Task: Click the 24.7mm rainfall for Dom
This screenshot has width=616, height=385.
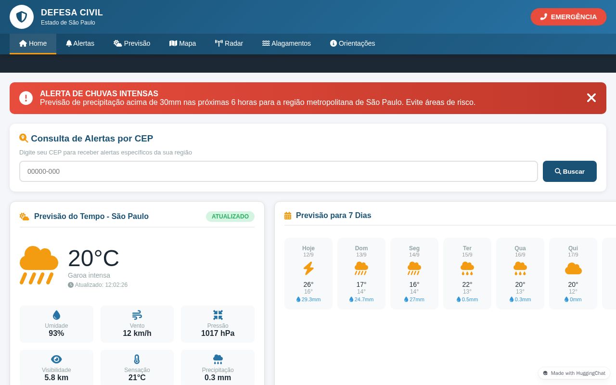Action: pyautogui.click(x=361, y=299)
